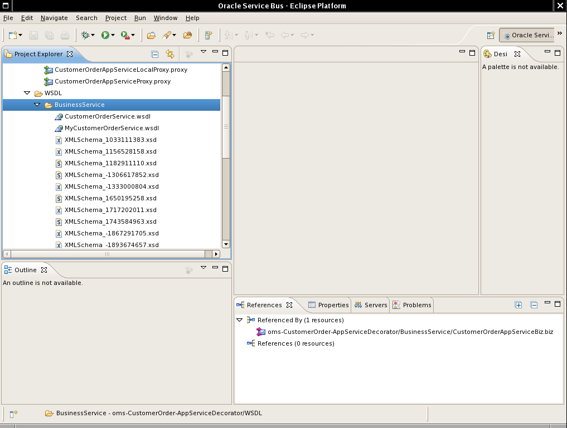Select the Oracle Service Bus perspective button
The image size is (567, 428).
click(x=527, y=35)
